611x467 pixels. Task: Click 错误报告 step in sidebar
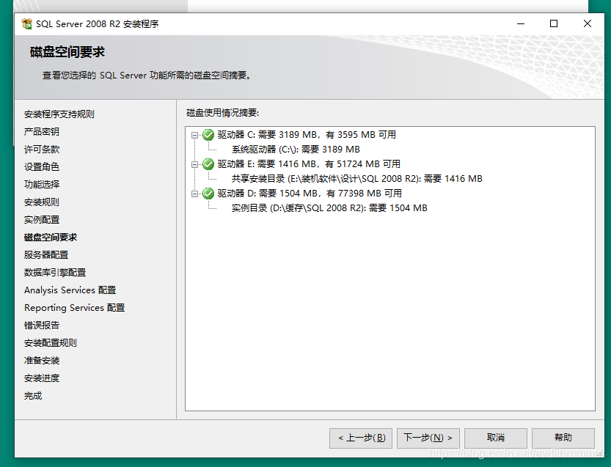[x=42, y=326]
